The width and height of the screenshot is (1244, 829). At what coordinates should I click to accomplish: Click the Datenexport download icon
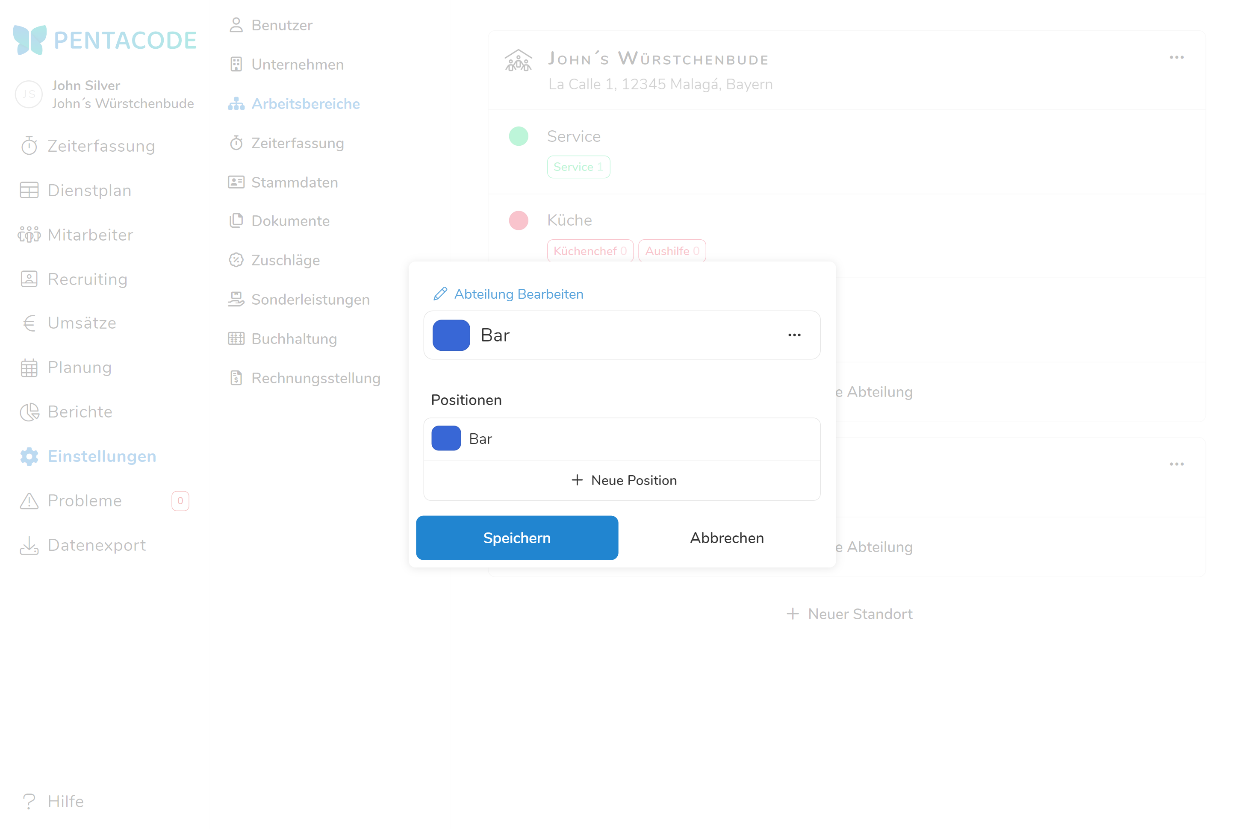click(x=29, y=545)
